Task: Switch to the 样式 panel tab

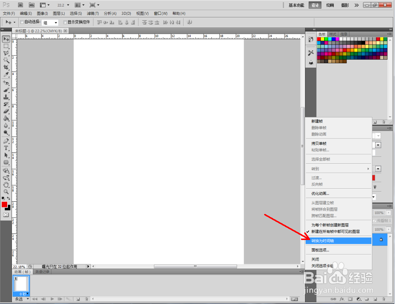Action: pyautogui.click(x=333, y=34)
